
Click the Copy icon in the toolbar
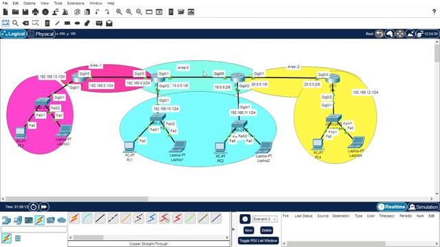point(77,12)
